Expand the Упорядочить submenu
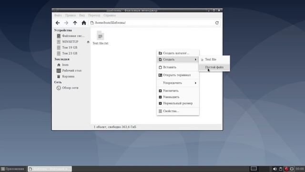The width and height of the screenshot is (305, 172). [178, 83]
